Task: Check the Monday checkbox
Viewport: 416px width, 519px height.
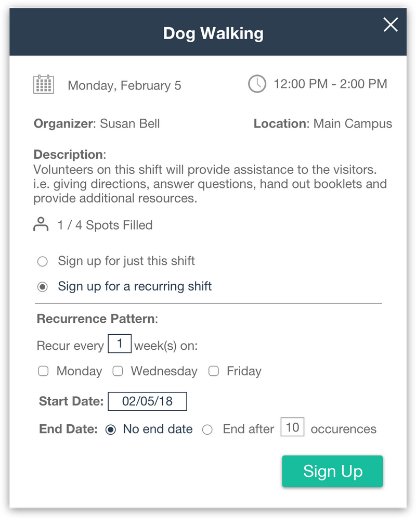Action: point(44,371)
